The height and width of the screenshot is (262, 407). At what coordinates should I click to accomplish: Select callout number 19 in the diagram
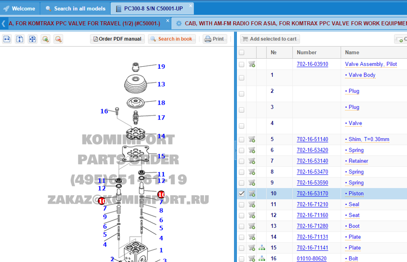point(161,67)
